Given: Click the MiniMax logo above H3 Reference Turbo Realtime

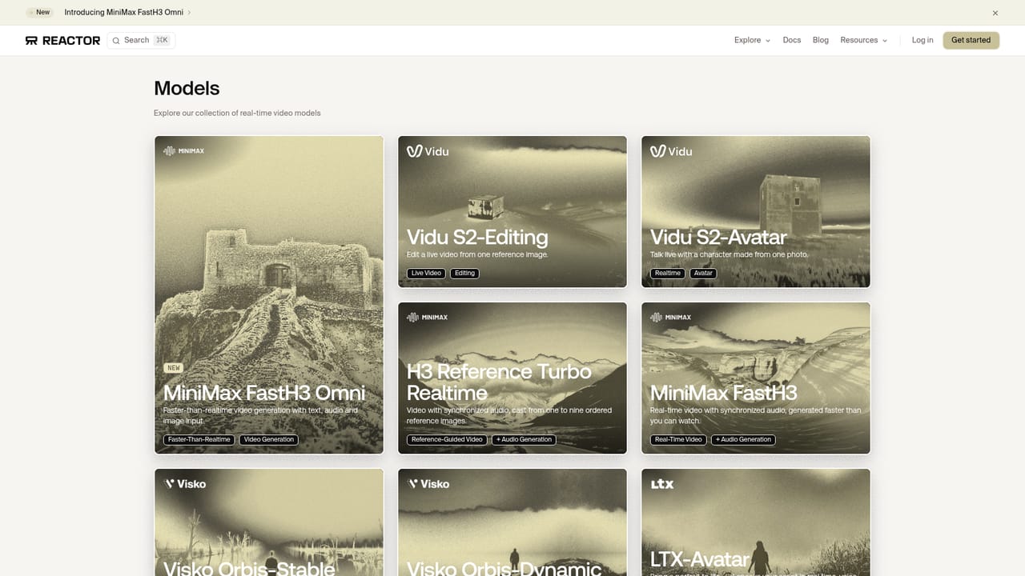Looking at the screenshot, I should [427, 317].
